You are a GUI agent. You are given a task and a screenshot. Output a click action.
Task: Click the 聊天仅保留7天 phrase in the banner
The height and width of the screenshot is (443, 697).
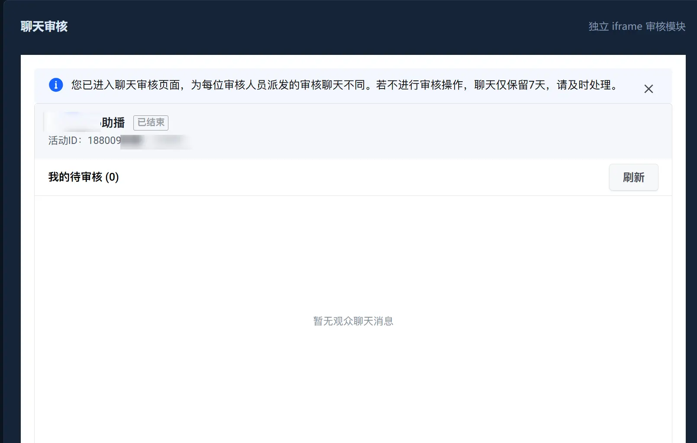pyautogui.click(x=510, y=85)
